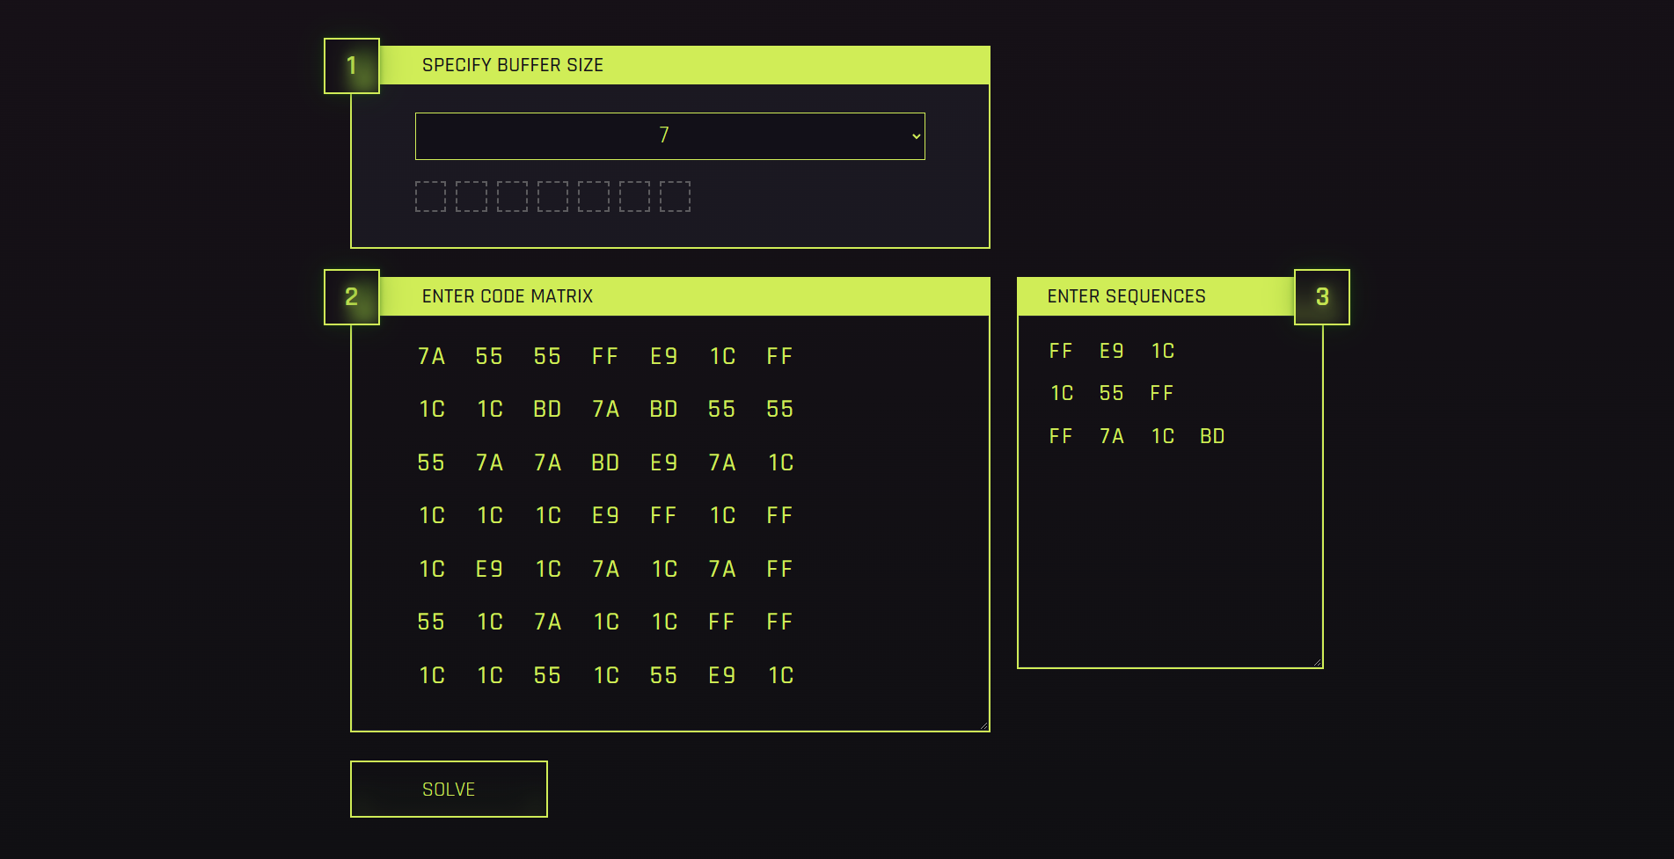Place cursor on sequence line FF 7A 1C BD
Screen dimensions: 1674x859
coord(1136,436)
